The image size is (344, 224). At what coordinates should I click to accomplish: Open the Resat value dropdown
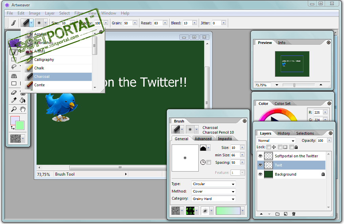pyautogui.click(x=165, y=23)
